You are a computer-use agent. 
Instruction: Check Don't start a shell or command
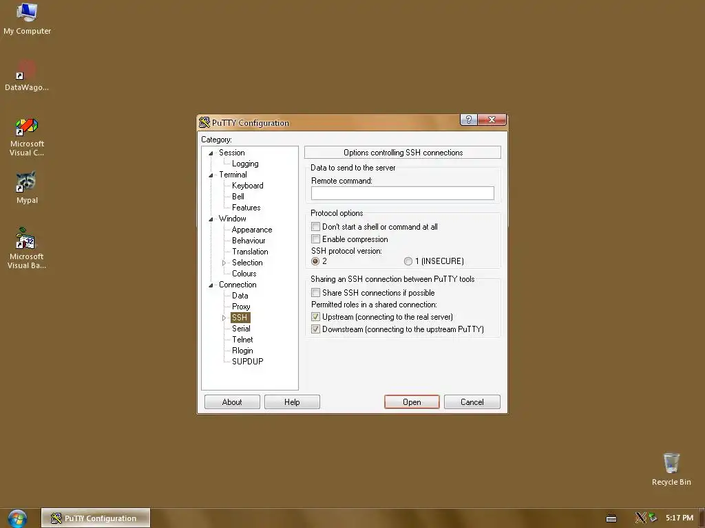[315, 227]
